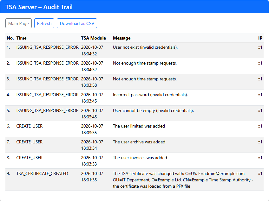The height and width of the screenshot is (201, 269).
Task: Click 'CREATE_USER' in row 8
Action: tap(30, 158)
